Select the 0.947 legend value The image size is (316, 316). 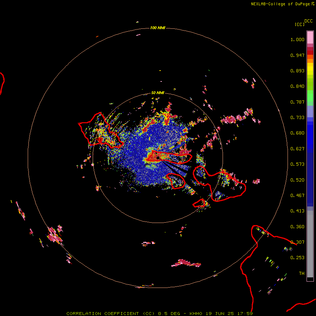click(x=297, y=55)
